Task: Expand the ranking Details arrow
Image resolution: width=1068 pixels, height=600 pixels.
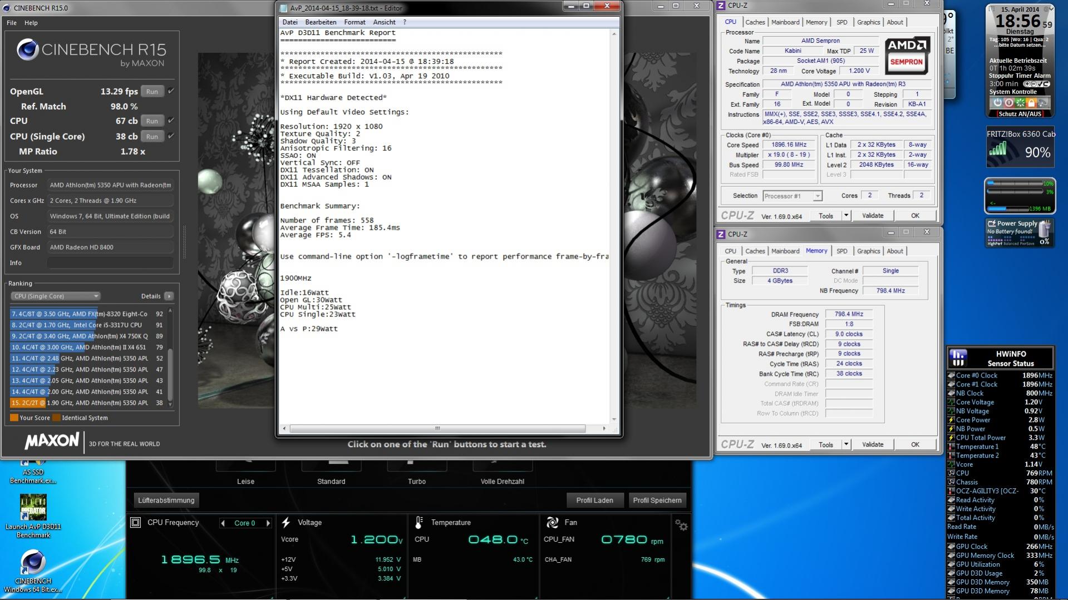Action: click(169, 296)
